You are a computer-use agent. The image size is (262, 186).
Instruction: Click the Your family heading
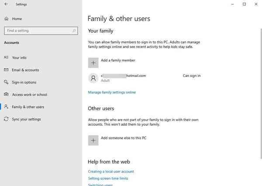click(100, 31)
